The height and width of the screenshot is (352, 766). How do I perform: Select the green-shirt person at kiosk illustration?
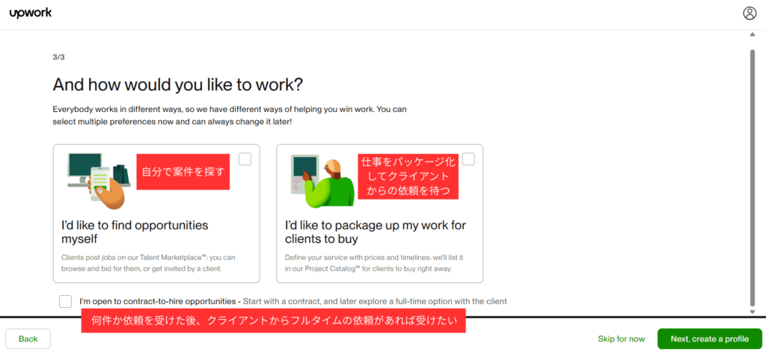click(322, 181)
